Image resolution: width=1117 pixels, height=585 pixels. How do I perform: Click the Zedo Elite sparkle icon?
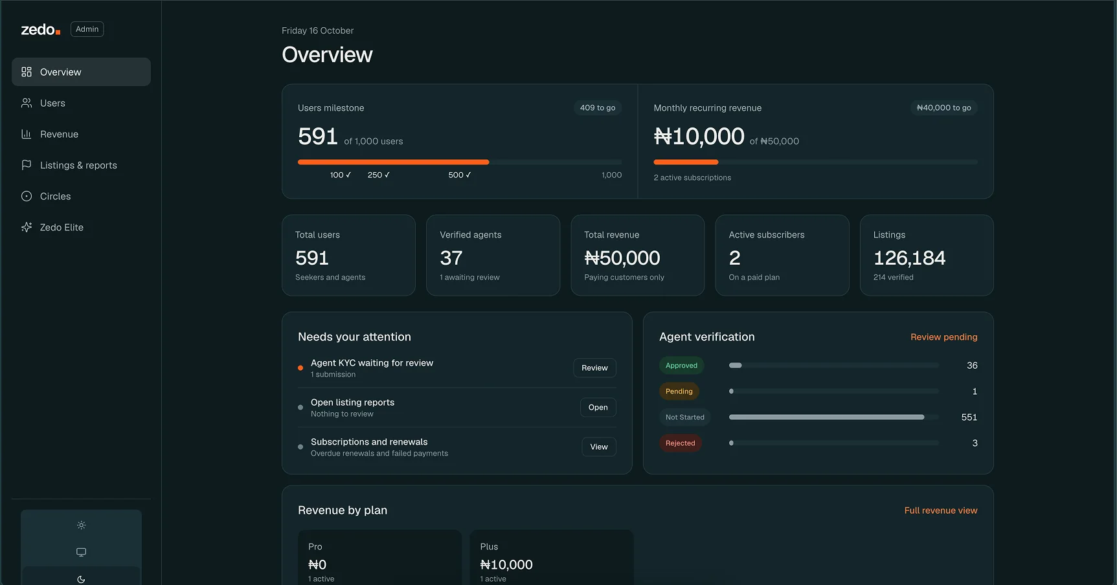[x=27, y=227]
